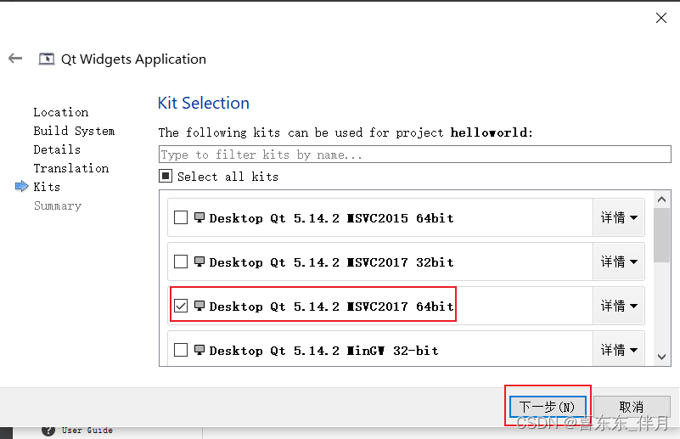Click the helloworld project name text
Viewport: 680px width, 439px height.
[489, 132]
